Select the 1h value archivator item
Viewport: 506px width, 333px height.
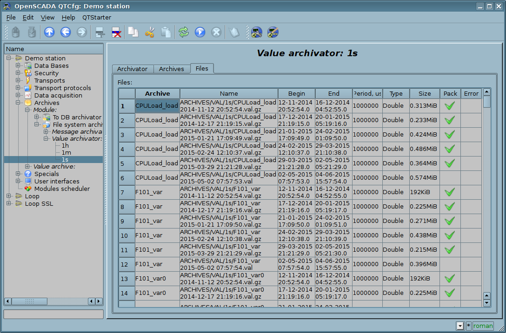pos(65,146)
